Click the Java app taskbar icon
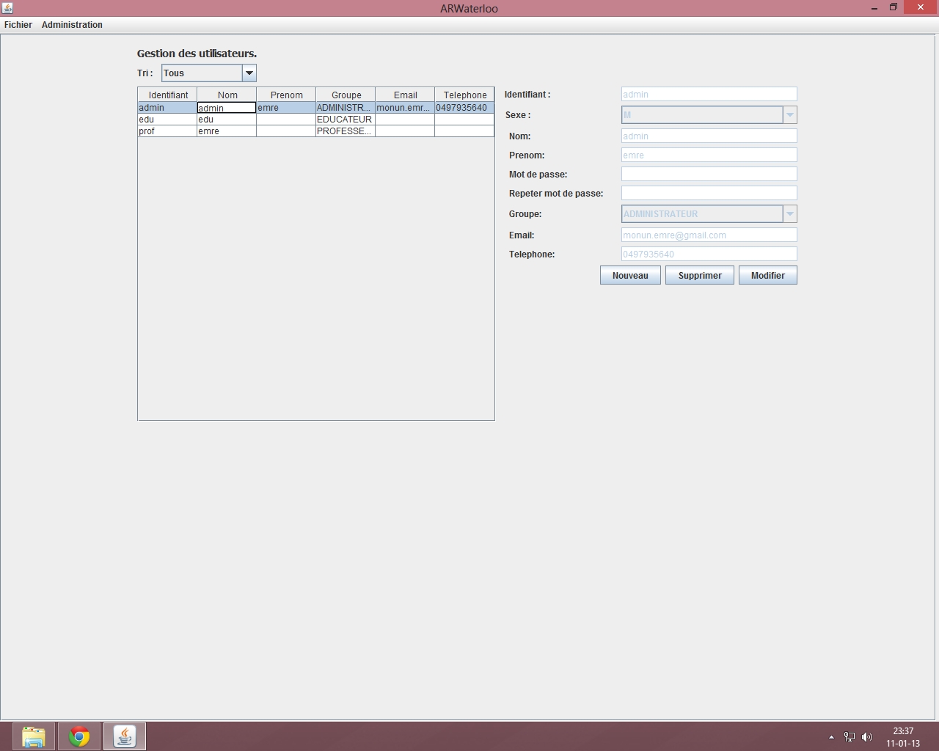The height and width of the screenshot is (751, 939). pyautogui.click(x=125, y=736)
